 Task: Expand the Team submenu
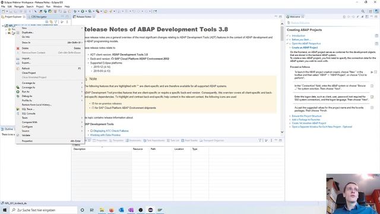[50, 118]
